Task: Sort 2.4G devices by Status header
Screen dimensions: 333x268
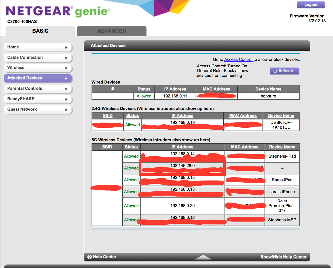Action: pyautogui.click(x=133, y=115)
